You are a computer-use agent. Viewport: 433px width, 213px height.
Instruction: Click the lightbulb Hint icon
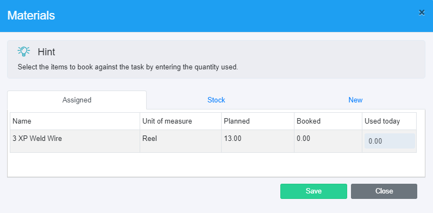24,51
